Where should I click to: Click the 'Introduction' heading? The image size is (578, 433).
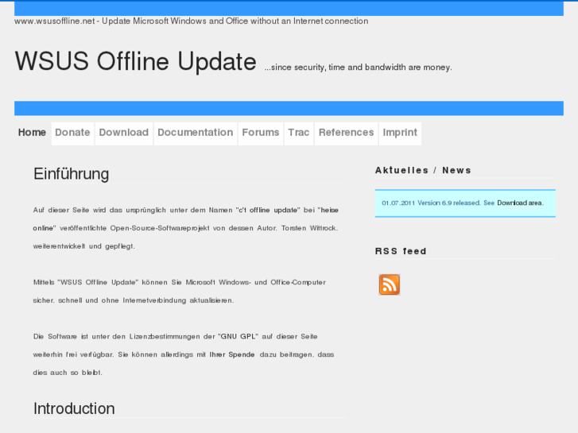pyautogui.click(x=74, y=408)
